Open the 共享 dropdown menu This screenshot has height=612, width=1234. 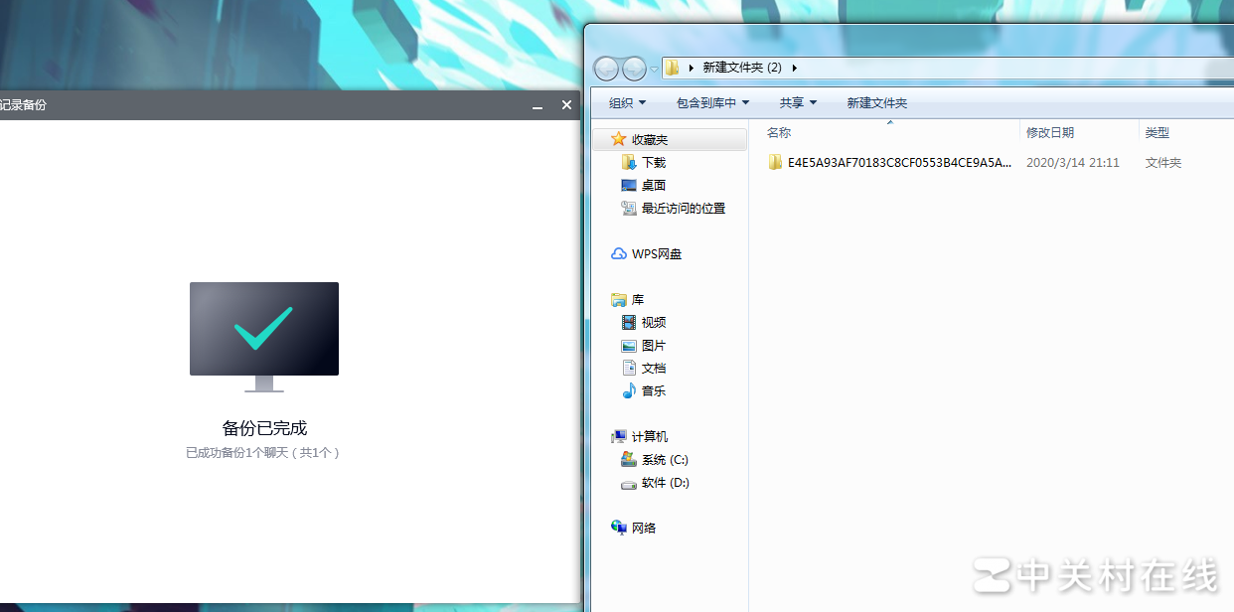798,103
